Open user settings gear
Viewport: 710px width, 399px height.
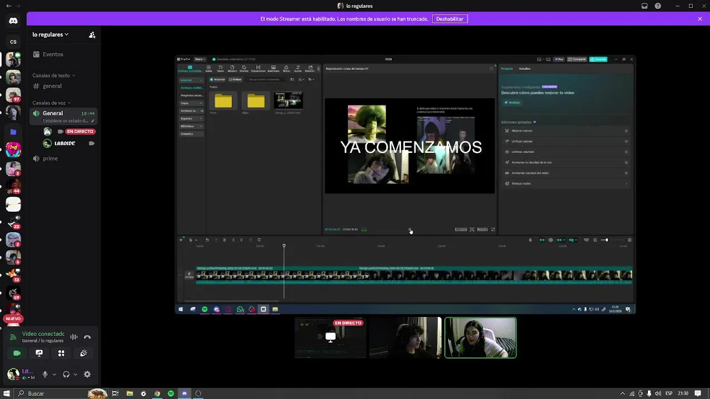coord(87,375)
